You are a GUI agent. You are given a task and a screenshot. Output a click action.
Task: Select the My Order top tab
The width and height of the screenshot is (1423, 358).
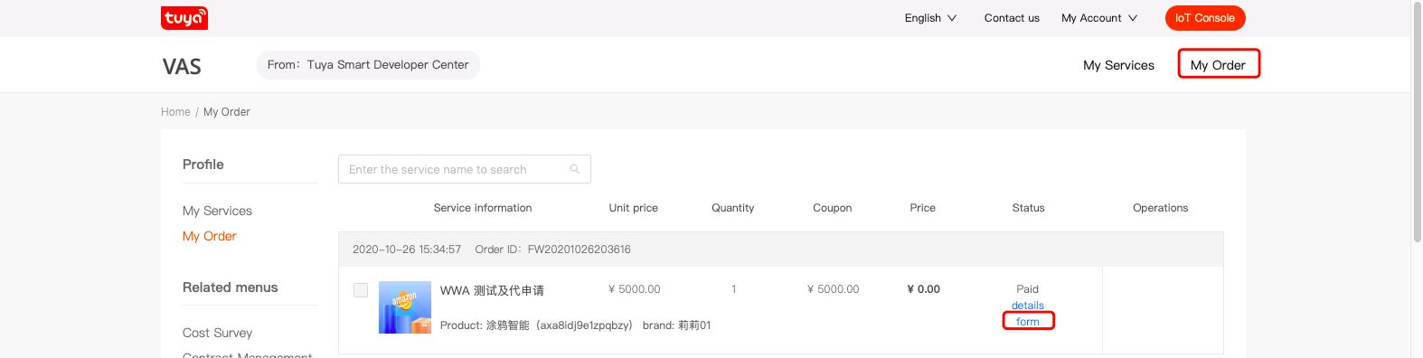point(1218,65)
